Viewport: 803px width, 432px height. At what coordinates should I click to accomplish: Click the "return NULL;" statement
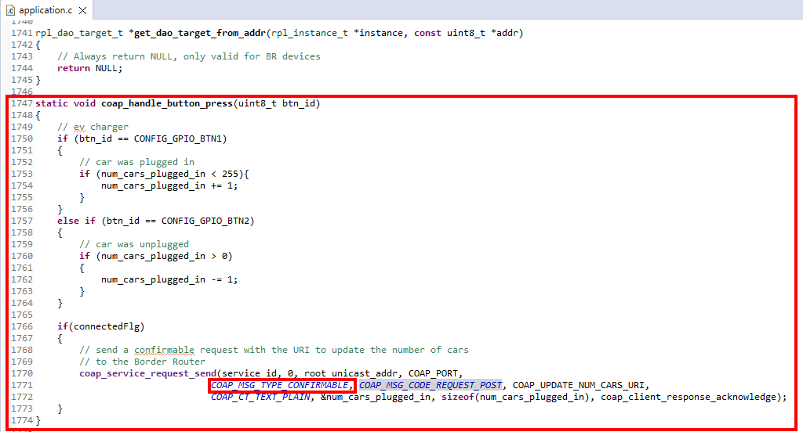(x=90, y=68)
